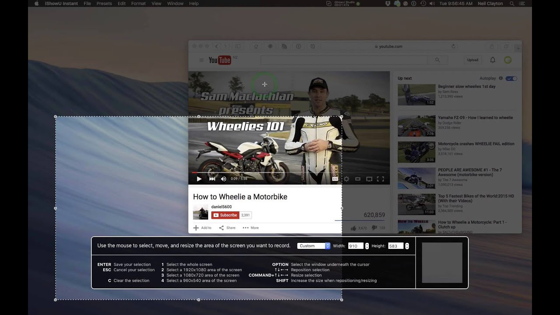Open a new Safari tab
560x315 pixels.
(x=518, y=48)
